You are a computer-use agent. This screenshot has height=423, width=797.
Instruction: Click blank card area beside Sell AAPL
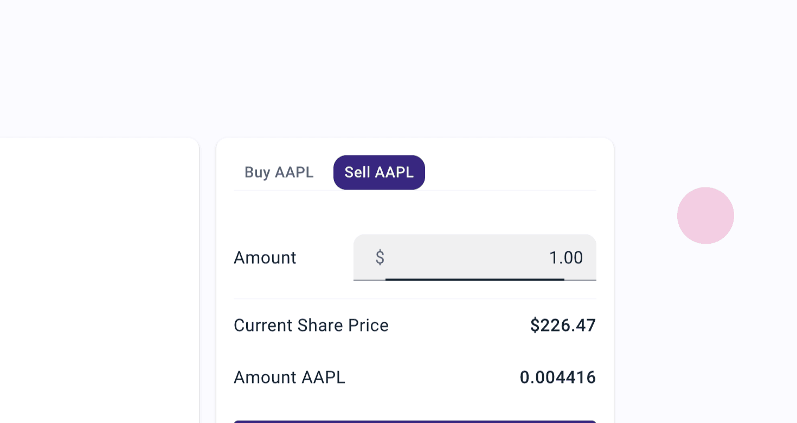coord(510,172)
